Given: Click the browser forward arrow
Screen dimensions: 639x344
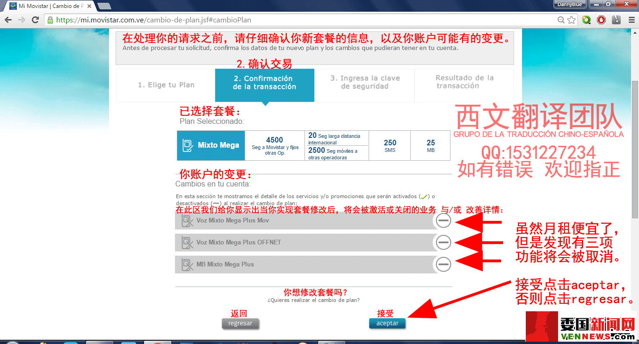Looking at the screenshot, I should [22, 20].
